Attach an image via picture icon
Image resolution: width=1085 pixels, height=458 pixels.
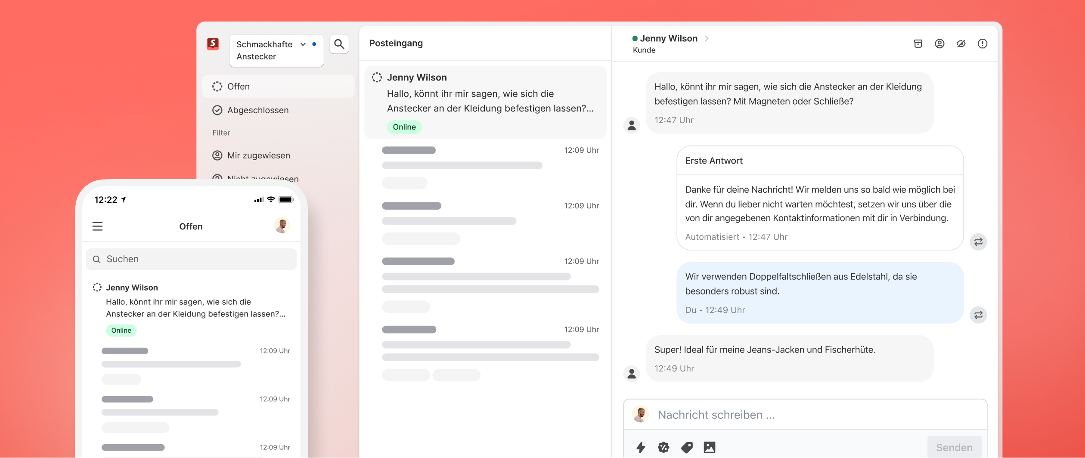710,447
